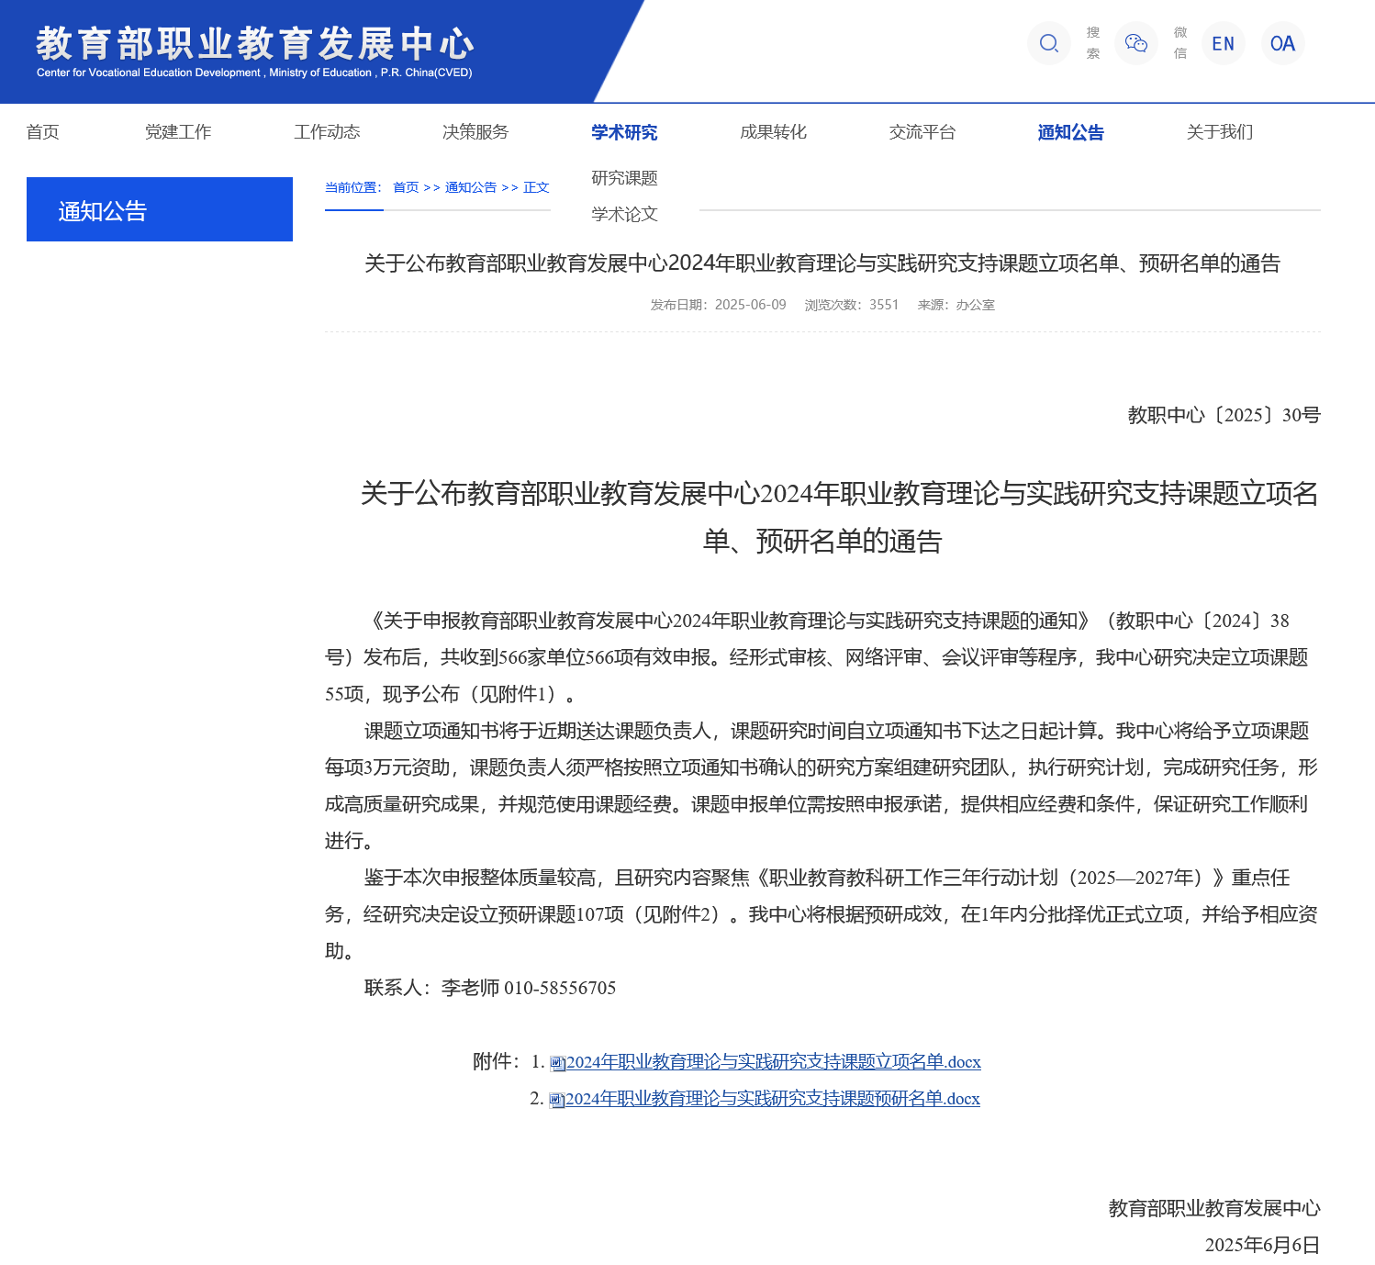The height and width of the screenshot is (1265, 1375).
Task: Go to 首页 in the navigation bar
Action: point(42,132)
